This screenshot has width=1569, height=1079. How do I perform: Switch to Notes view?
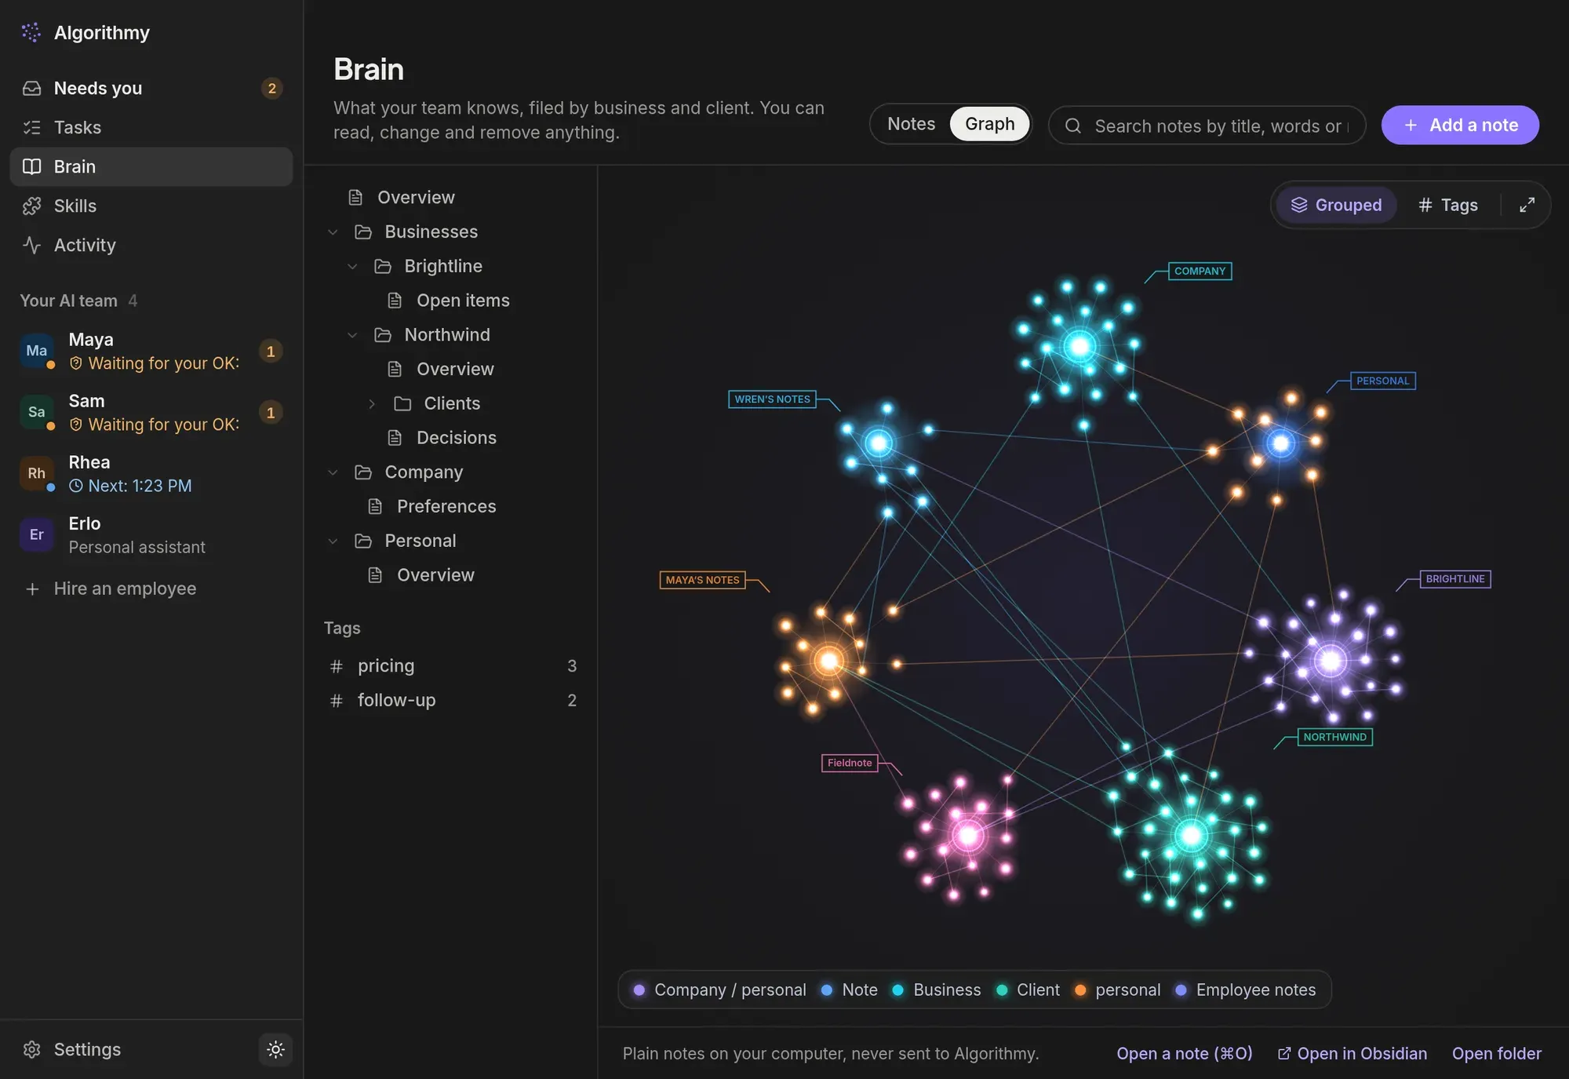point(911,124)
